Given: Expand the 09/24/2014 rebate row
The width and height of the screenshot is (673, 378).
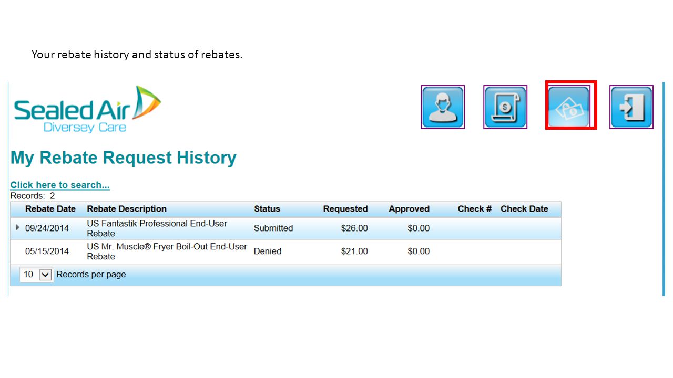Looking at the screenshot, I should (x=17, y=227).
